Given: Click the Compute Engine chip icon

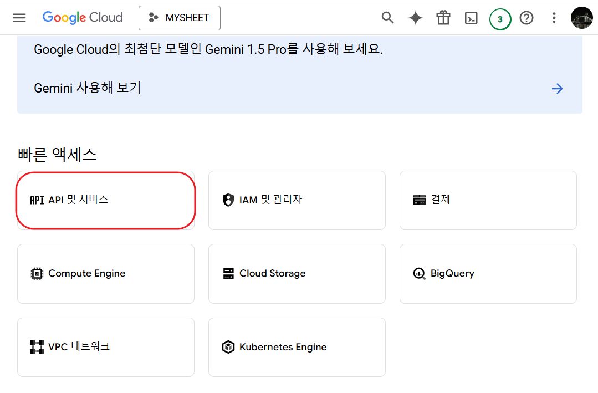Looking at the screenshot, I should [x=37, y=274].
